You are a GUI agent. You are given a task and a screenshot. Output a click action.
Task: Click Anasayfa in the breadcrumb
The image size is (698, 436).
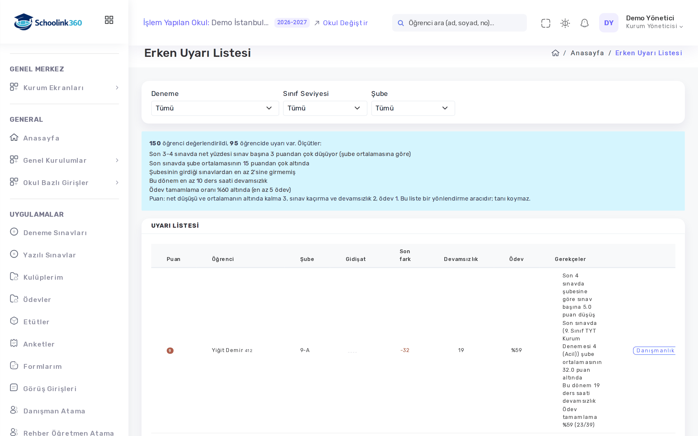587,53
